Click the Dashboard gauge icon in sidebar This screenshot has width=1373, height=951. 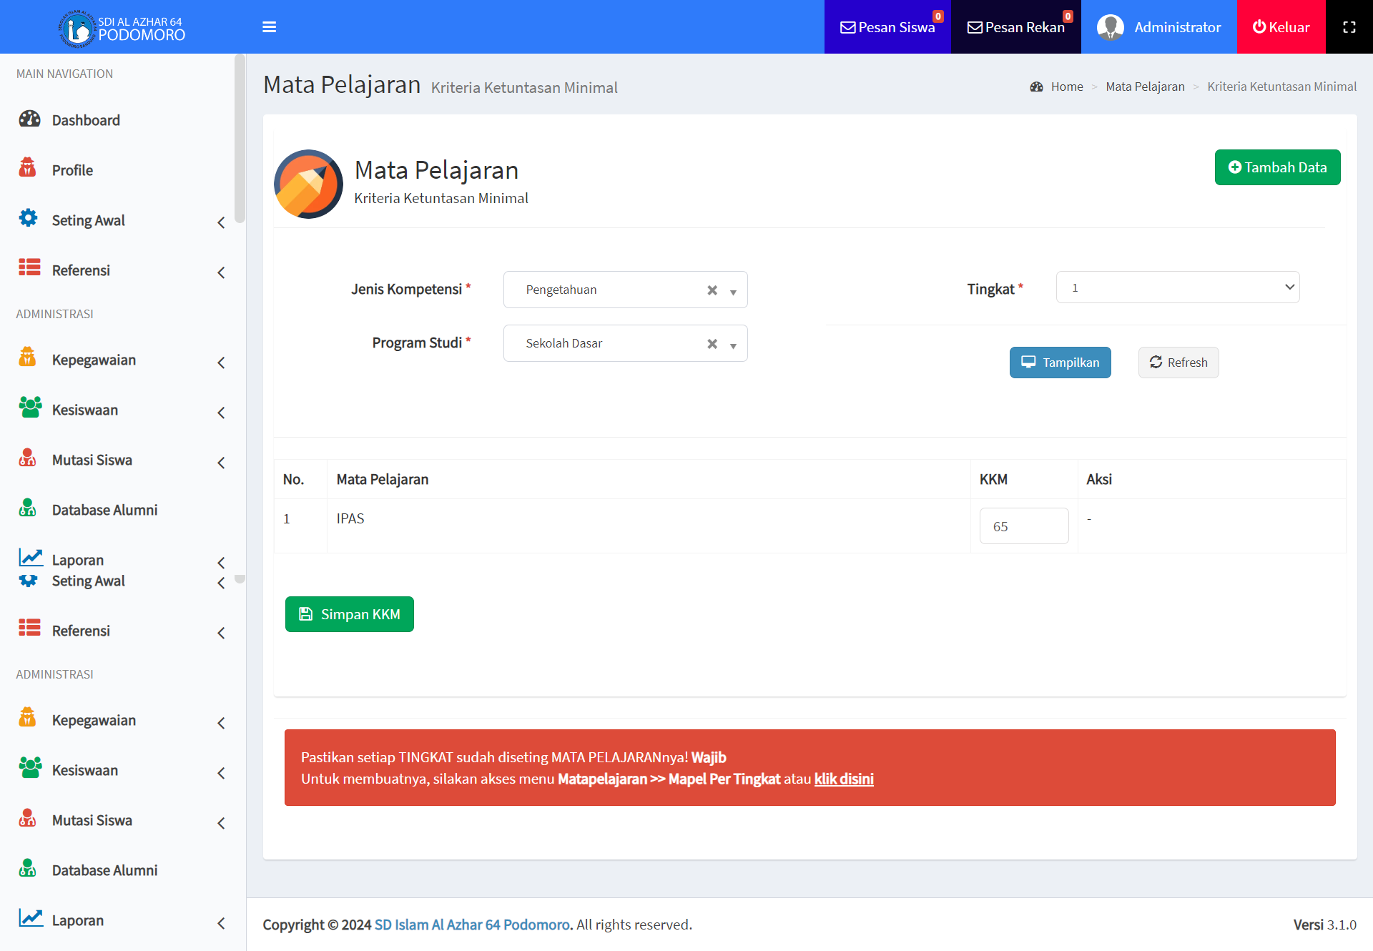pos(29,119)
